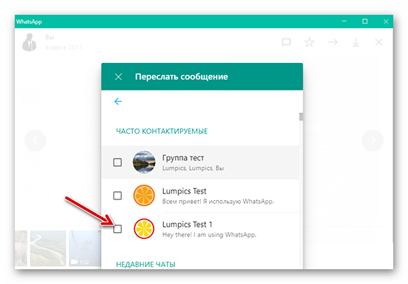Choose the contact name Lumpics Test
Screen dimensions: 408x284
coord(184,191)
